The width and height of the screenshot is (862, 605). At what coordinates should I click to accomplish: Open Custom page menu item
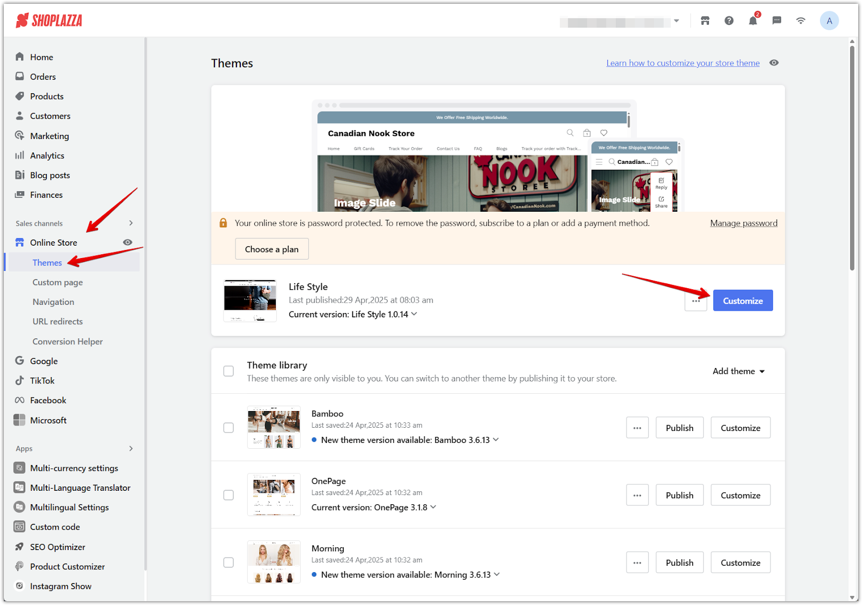(x=58, y=282)
